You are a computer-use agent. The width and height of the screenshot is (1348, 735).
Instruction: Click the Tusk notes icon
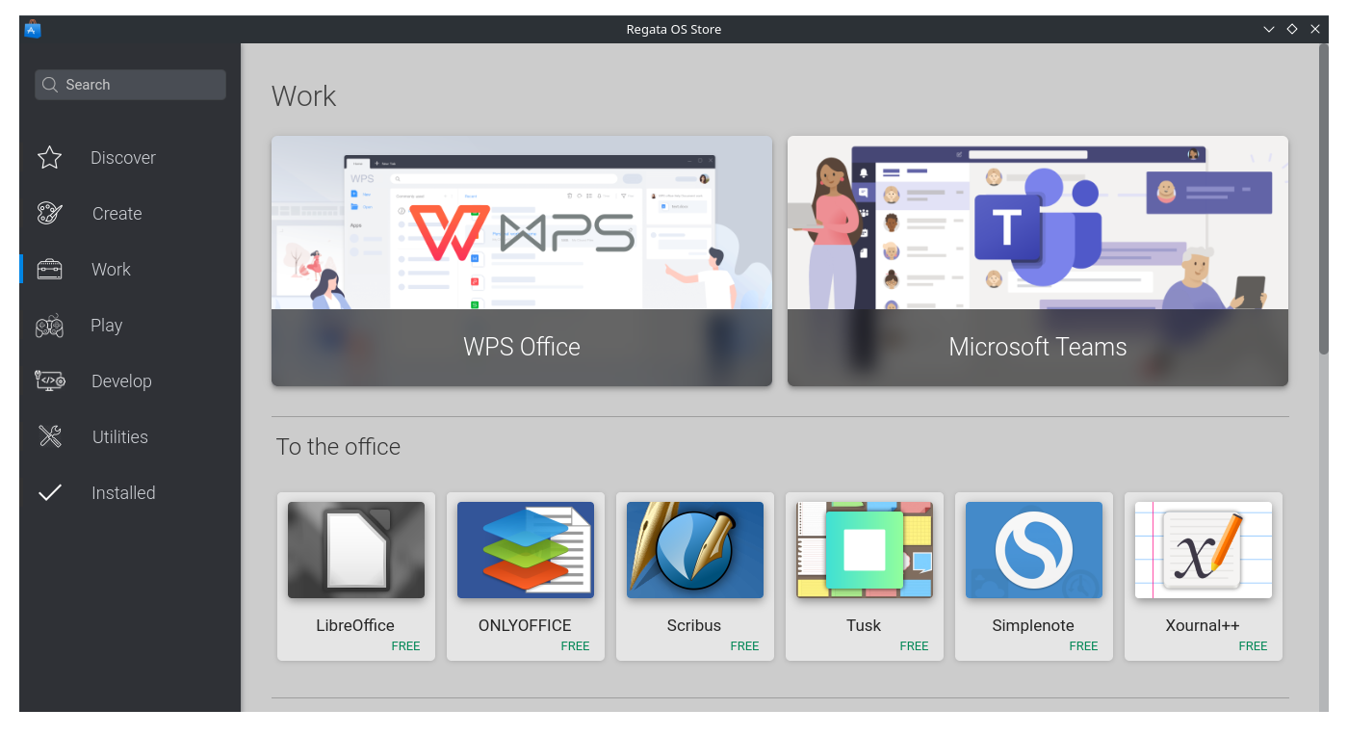click(865, 550)
